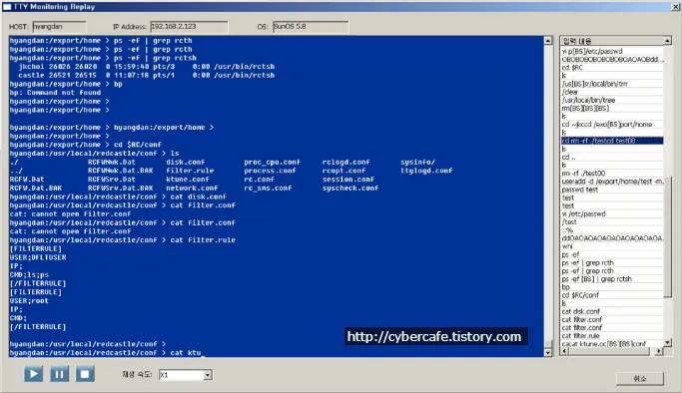Click the input list's scroll-left arrow
This screenshot has height=393, width=682.
pyautogui.click(x=564, y=351)
